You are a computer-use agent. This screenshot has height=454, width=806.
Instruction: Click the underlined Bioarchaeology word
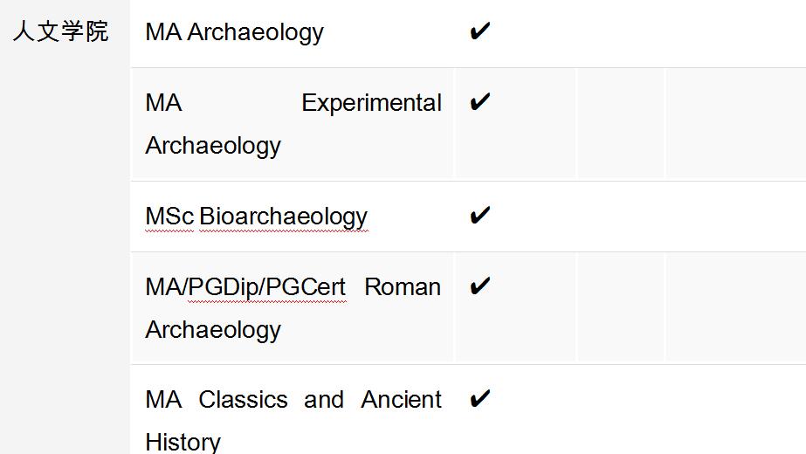pyautogui.click(x=283, y=217)
